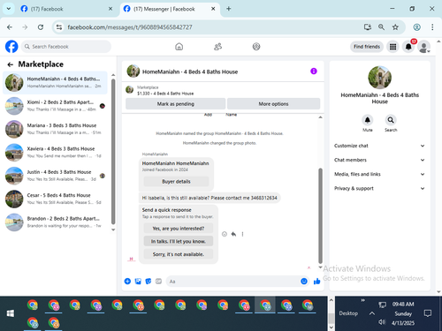Choose a GIF in composer
This screenshot has height=331, width=442.
158,282
